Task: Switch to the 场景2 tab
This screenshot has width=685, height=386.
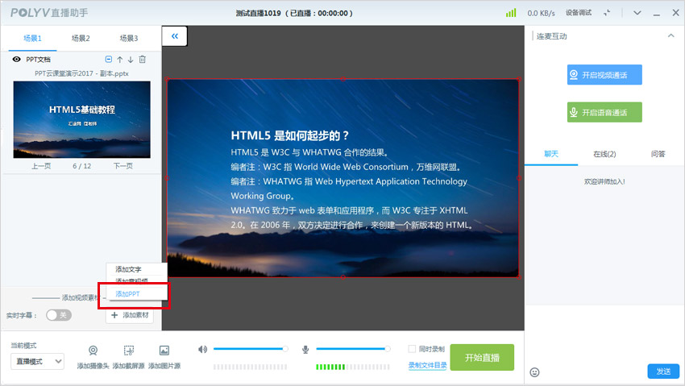Action: pyautogui.click(x=81, y=39)
